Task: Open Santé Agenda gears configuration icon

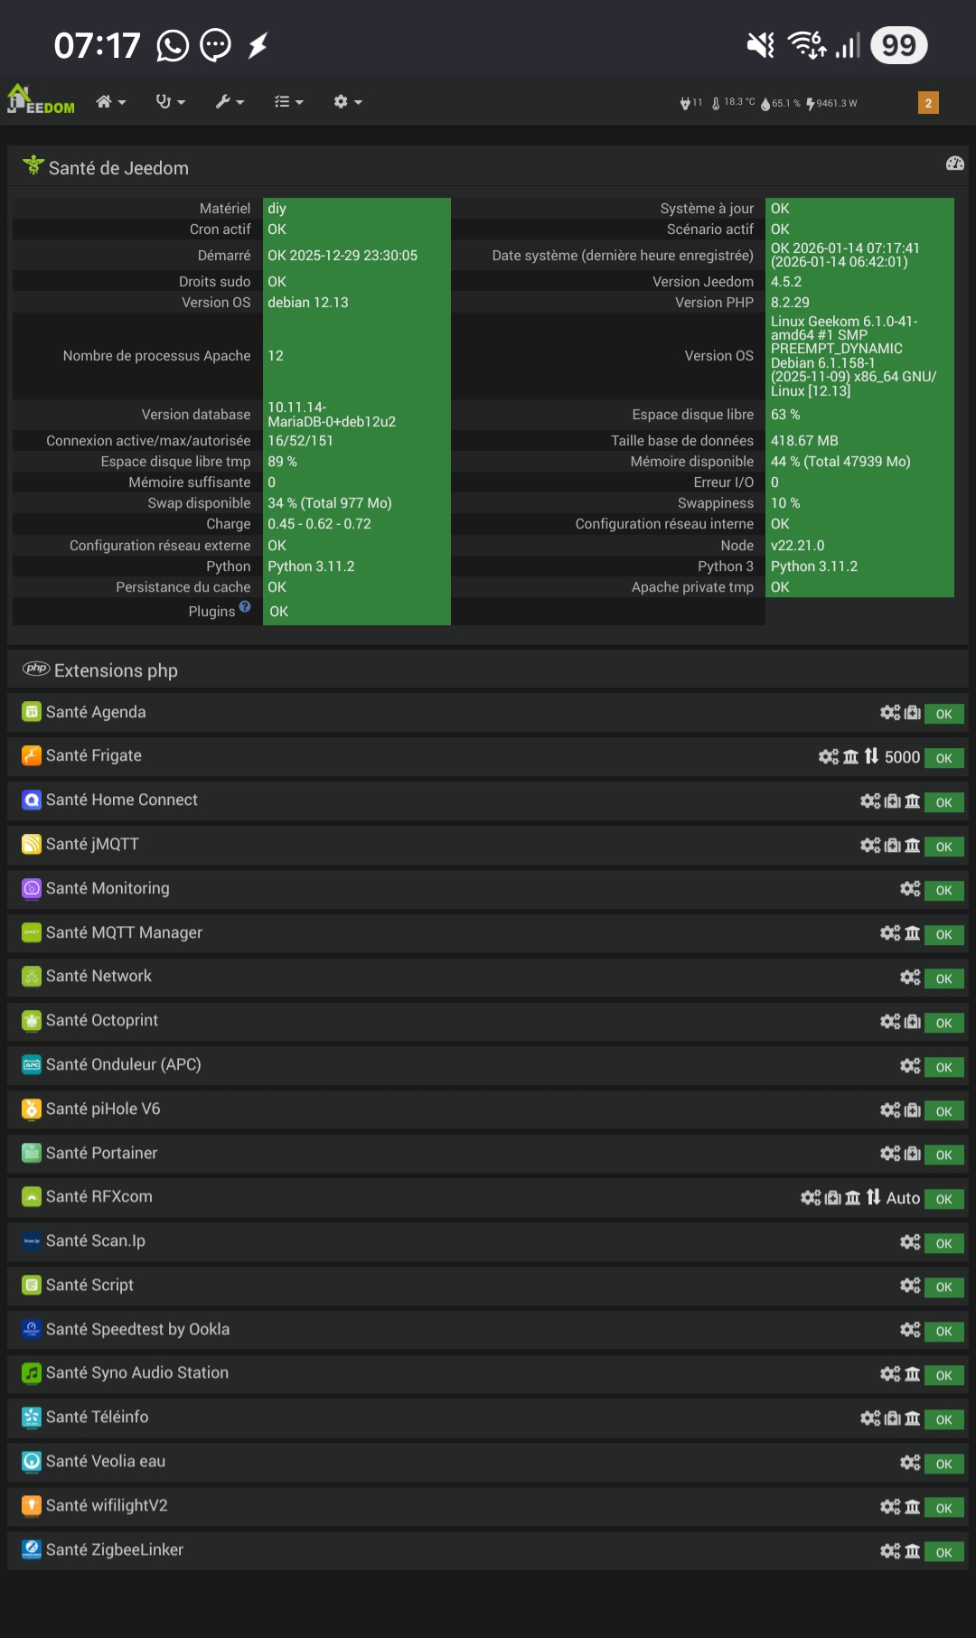Action: point(890,713)
